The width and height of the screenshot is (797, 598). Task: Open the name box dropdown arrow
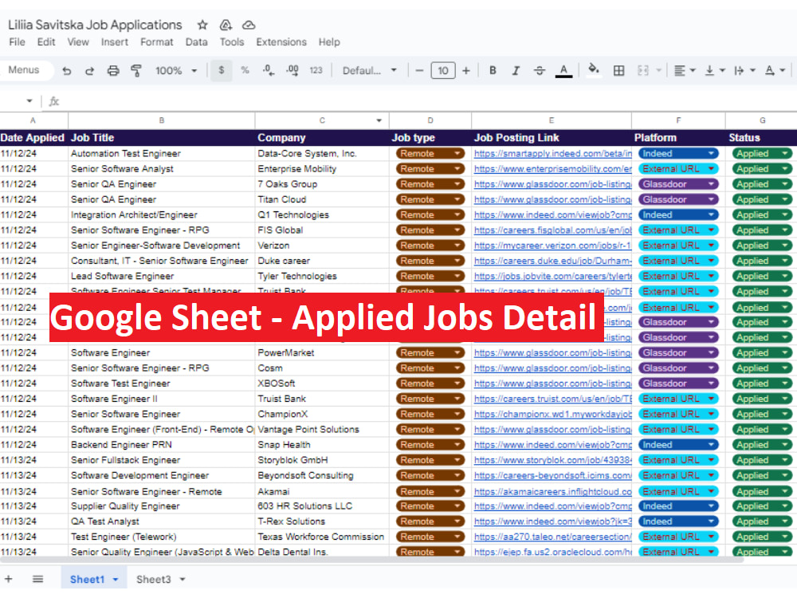pyautogui.click(x=29, y=101)
